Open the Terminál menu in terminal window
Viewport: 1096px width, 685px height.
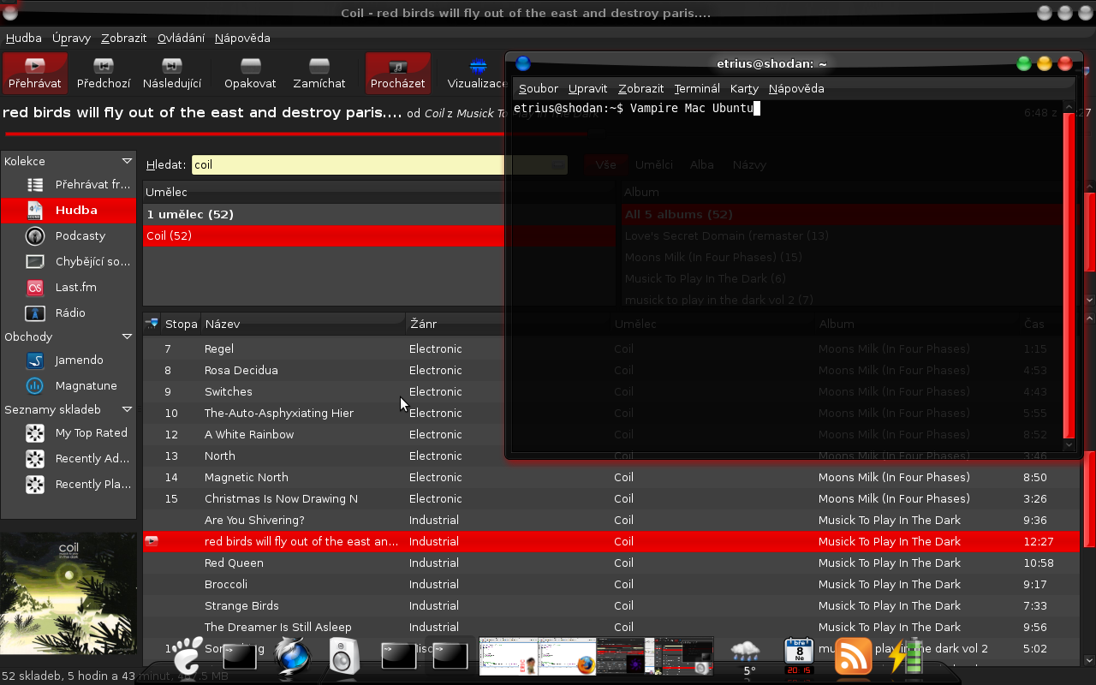click(697, 88)
